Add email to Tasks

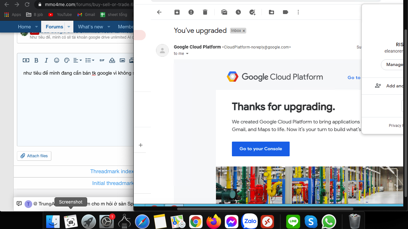(252, 12)
